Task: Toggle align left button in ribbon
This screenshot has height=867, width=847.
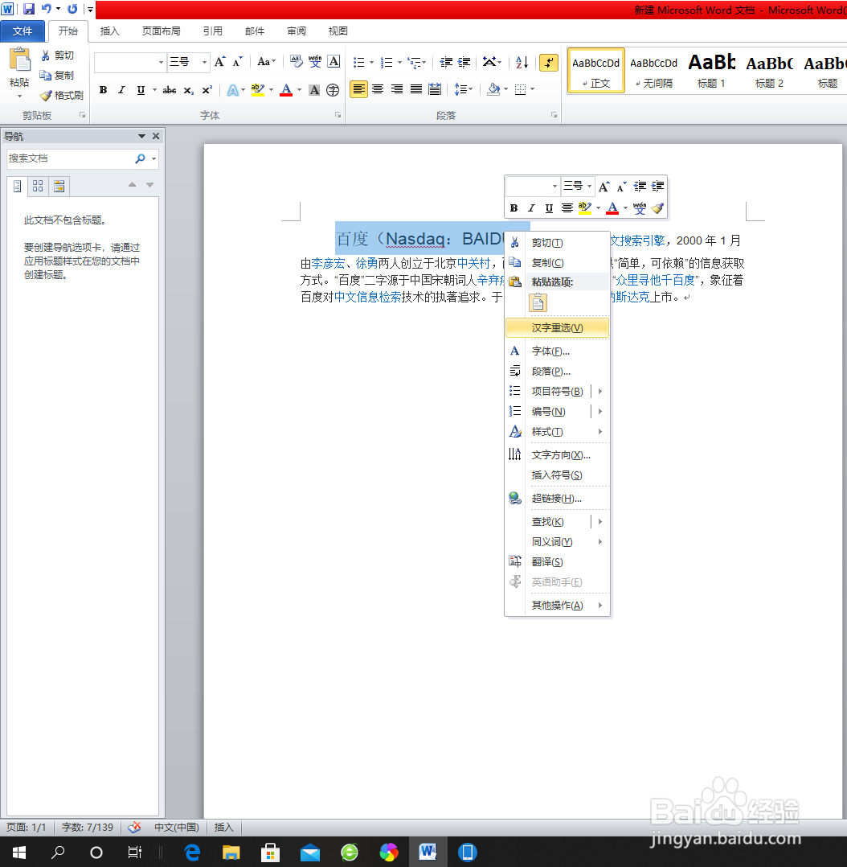Action: point(359,89)
